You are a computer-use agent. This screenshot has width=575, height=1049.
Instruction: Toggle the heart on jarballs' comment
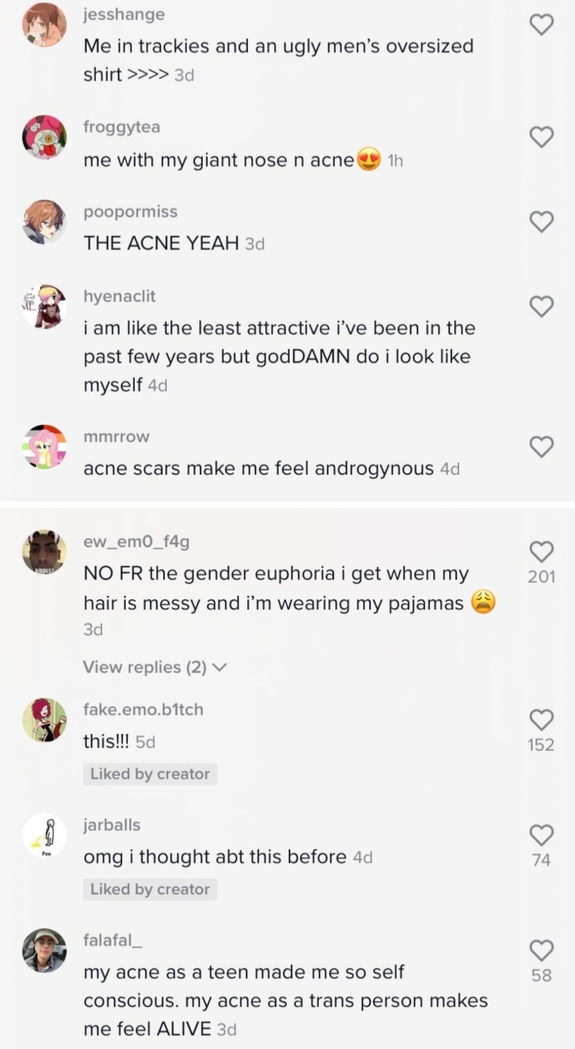(542, 835)
